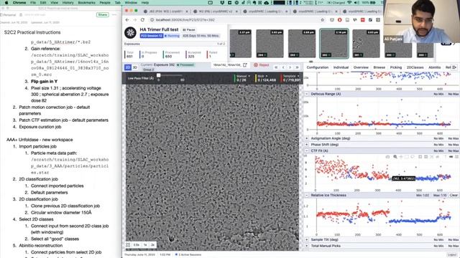Click the sidebar toggle icon at the end of the tab row
The image size is (460, 258).
(x=454, y=67)
